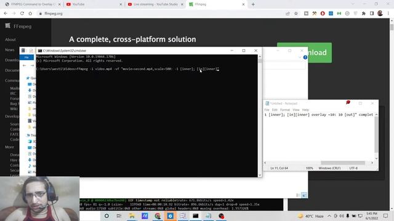Show hidden system tray icons
The image size is (394, 221).
point(329,215)
